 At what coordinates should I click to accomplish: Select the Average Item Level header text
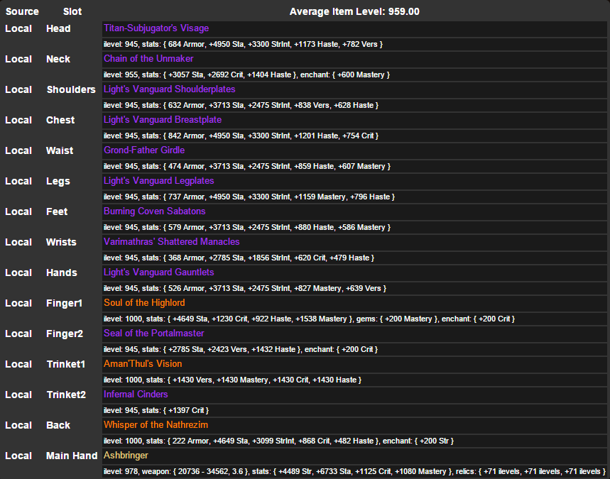coord(354,11)
